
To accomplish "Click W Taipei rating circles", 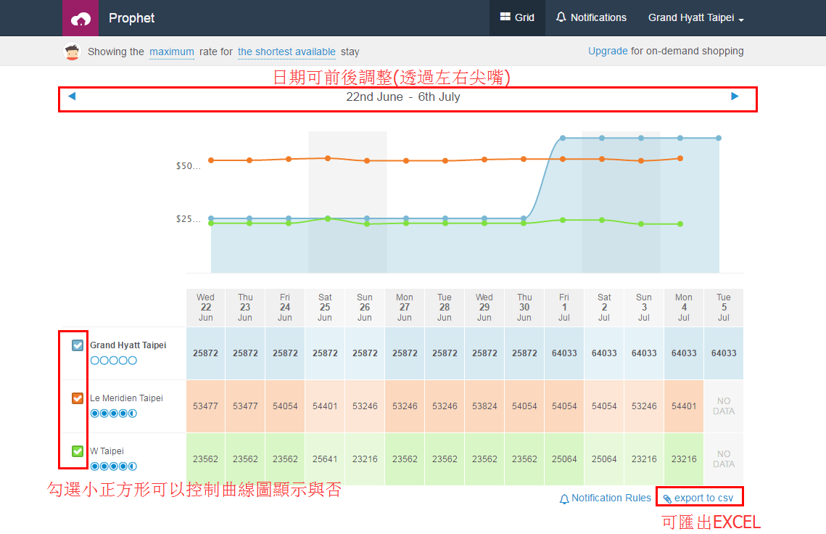I will [x=114, y=466].
